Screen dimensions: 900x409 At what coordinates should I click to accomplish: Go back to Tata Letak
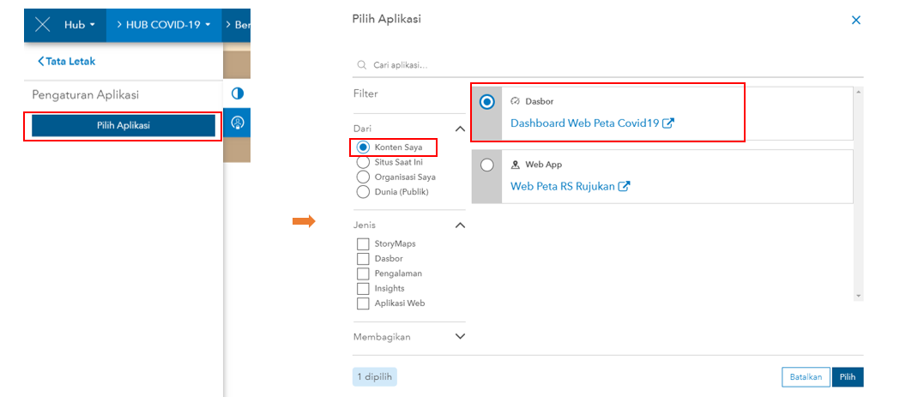click(x=67, y=62)
